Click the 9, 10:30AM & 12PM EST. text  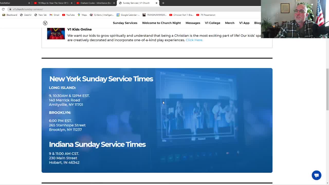pos(69,96)
